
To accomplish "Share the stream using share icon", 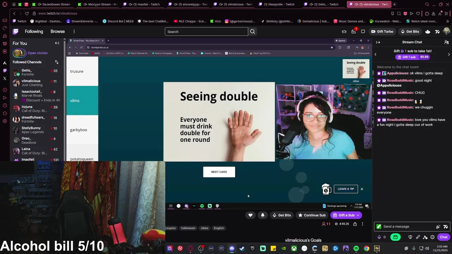I will [x=355, y=224].
